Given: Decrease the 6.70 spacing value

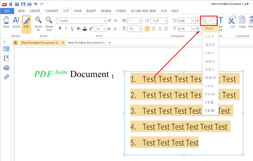Looking at the screenshot, I should pyautogui.click(x=193, y=29).
